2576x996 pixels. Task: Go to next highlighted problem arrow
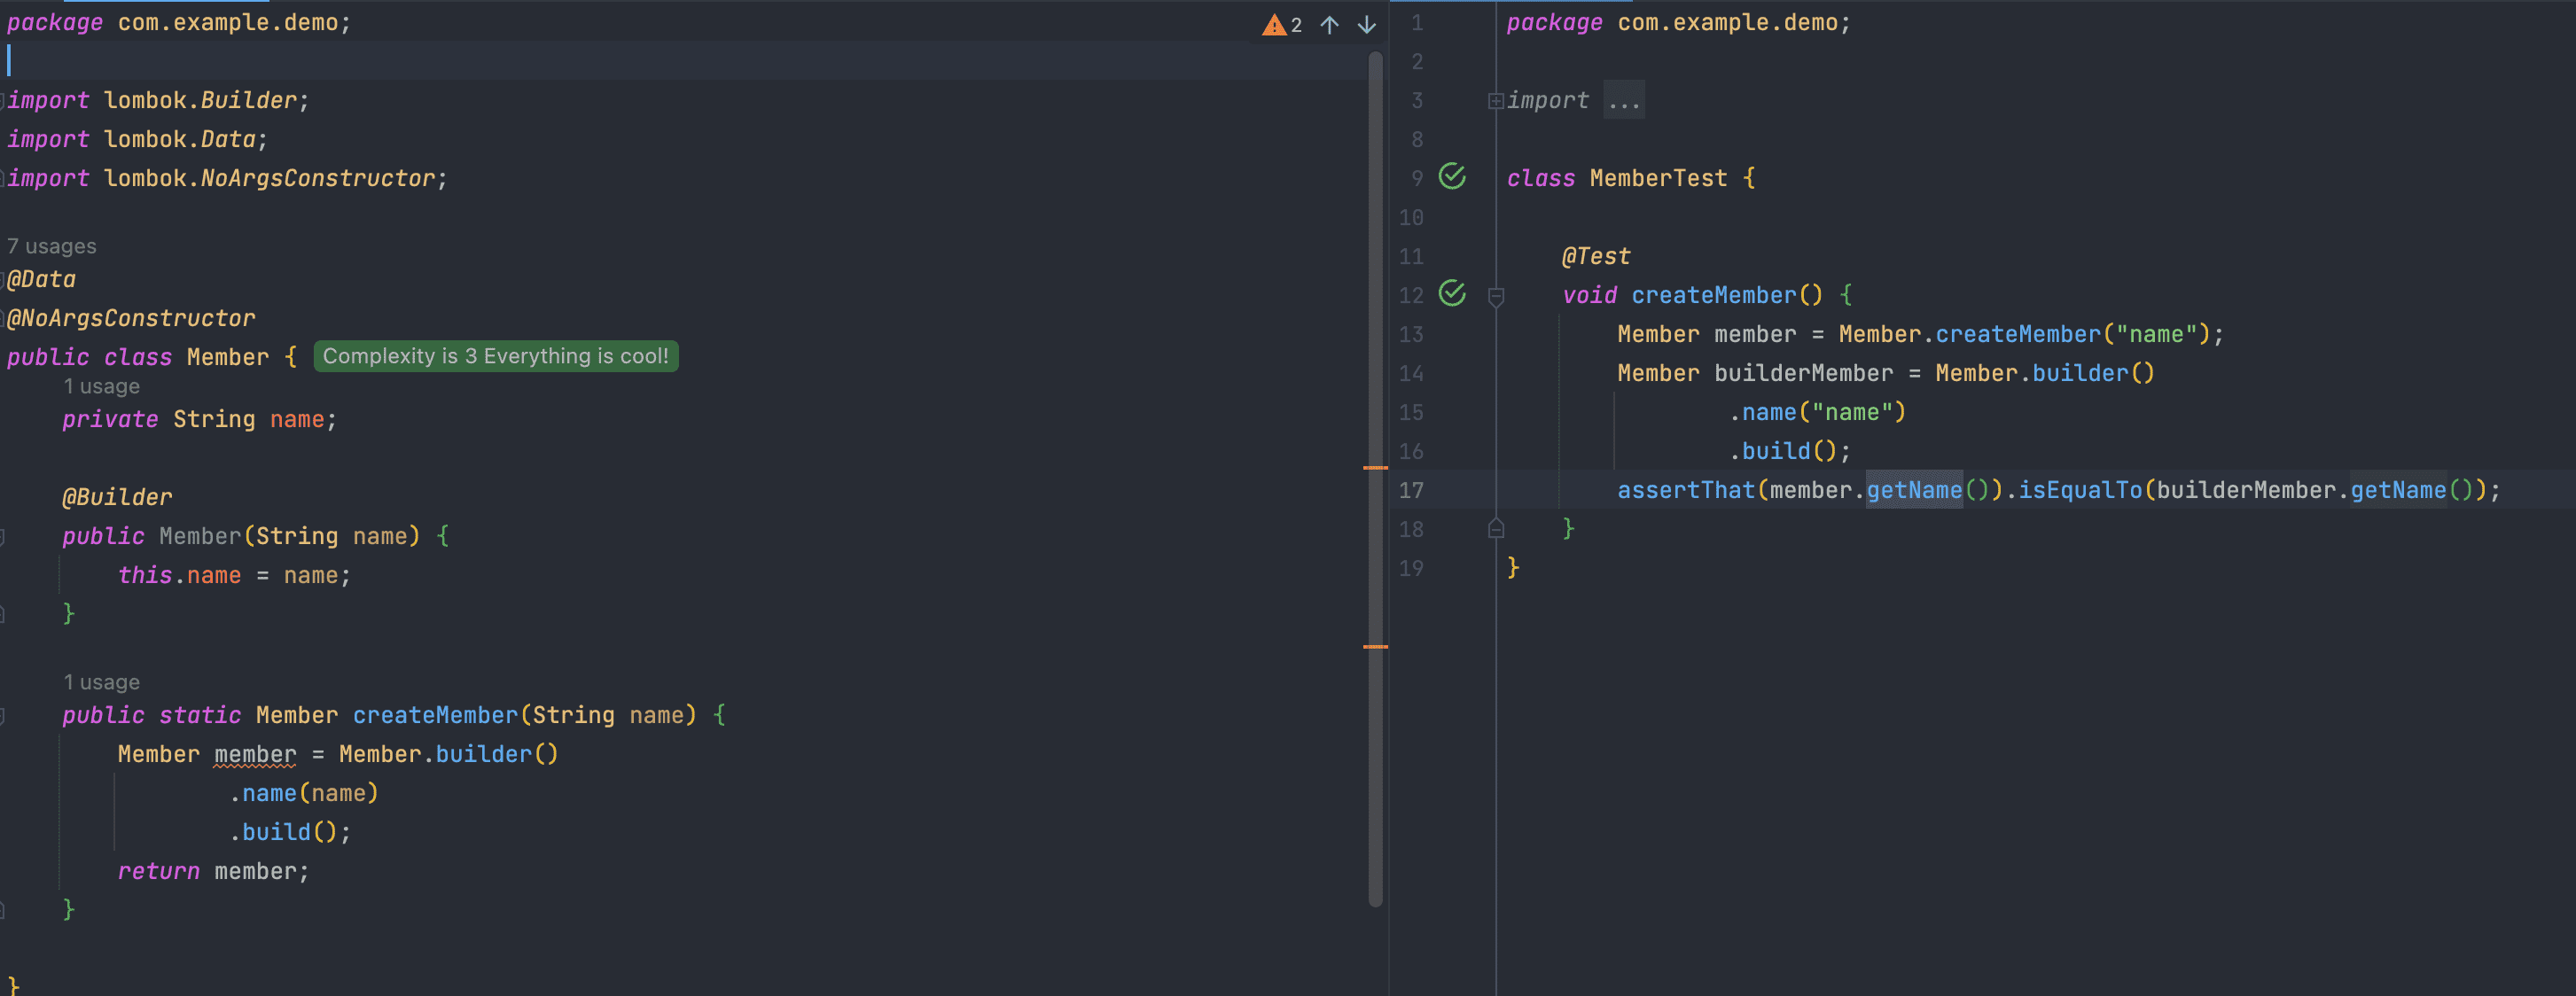tap(1366, 25)
